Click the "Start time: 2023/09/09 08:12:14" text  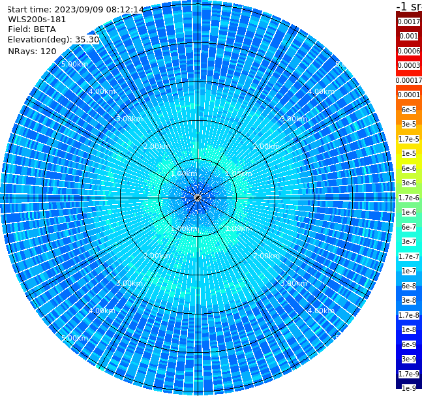point(76,10)
